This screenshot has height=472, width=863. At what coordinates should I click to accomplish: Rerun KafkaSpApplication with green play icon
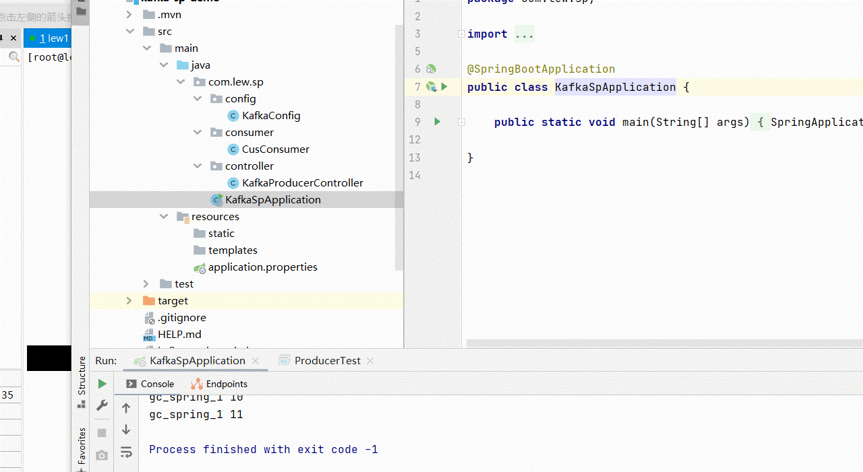click(102, 384)
